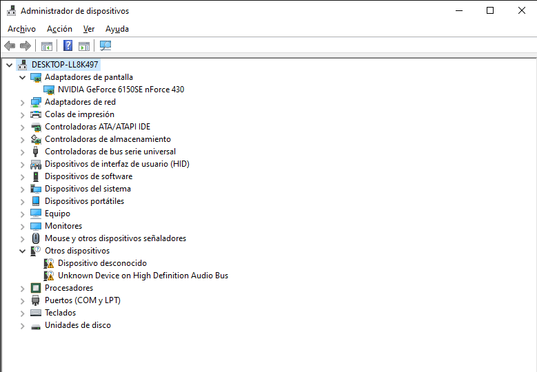537x372 pixels.
Task: Click the Adaptadores de pantalla icon
Action: tap(36, 77)
